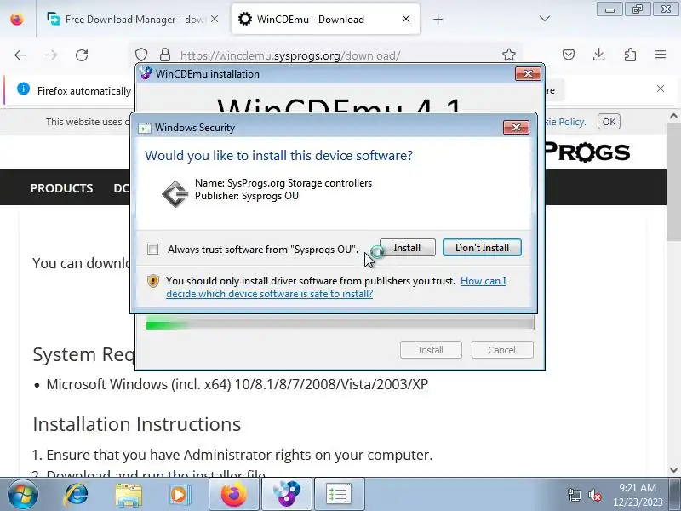Check 'Always trust software from Sysprogs OU'
The width and height of the screenshot is (681, 511).
coord(153,249)
